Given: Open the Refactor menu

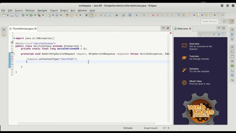Looking at the screenshot, I should click(30, 11).
